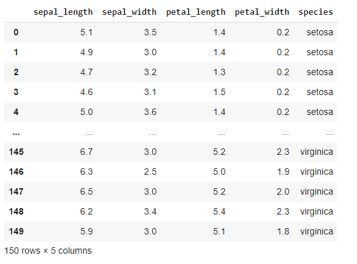
Task: Click row index 145
Action: pyautogui.click(x=16, y=152)
